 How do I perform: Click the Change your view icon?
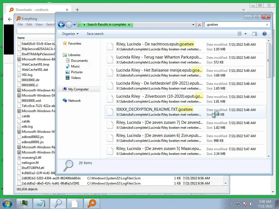click(239, 34)
